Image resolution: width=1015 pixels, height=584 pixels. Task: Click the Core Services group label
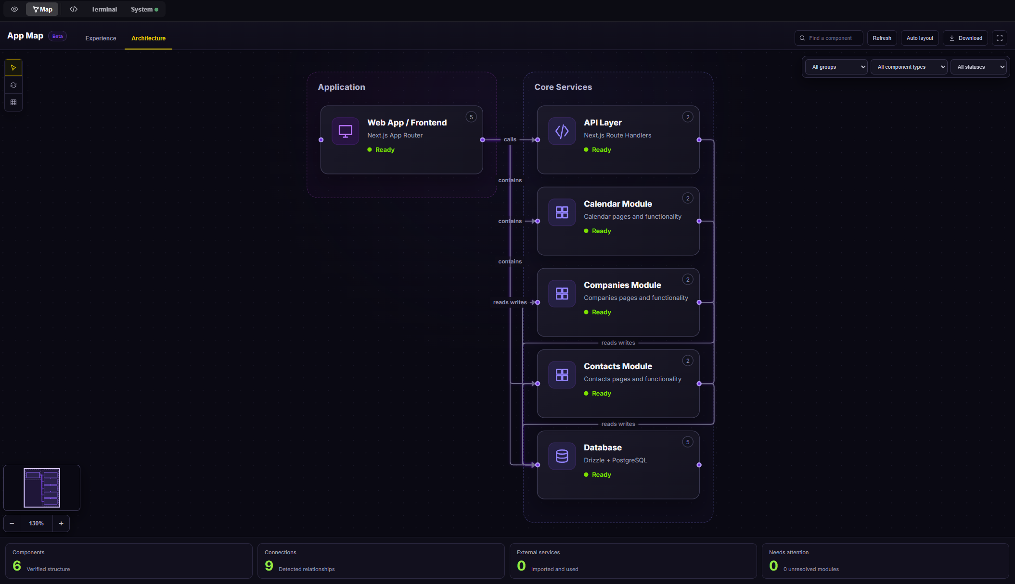coord(563,87)
